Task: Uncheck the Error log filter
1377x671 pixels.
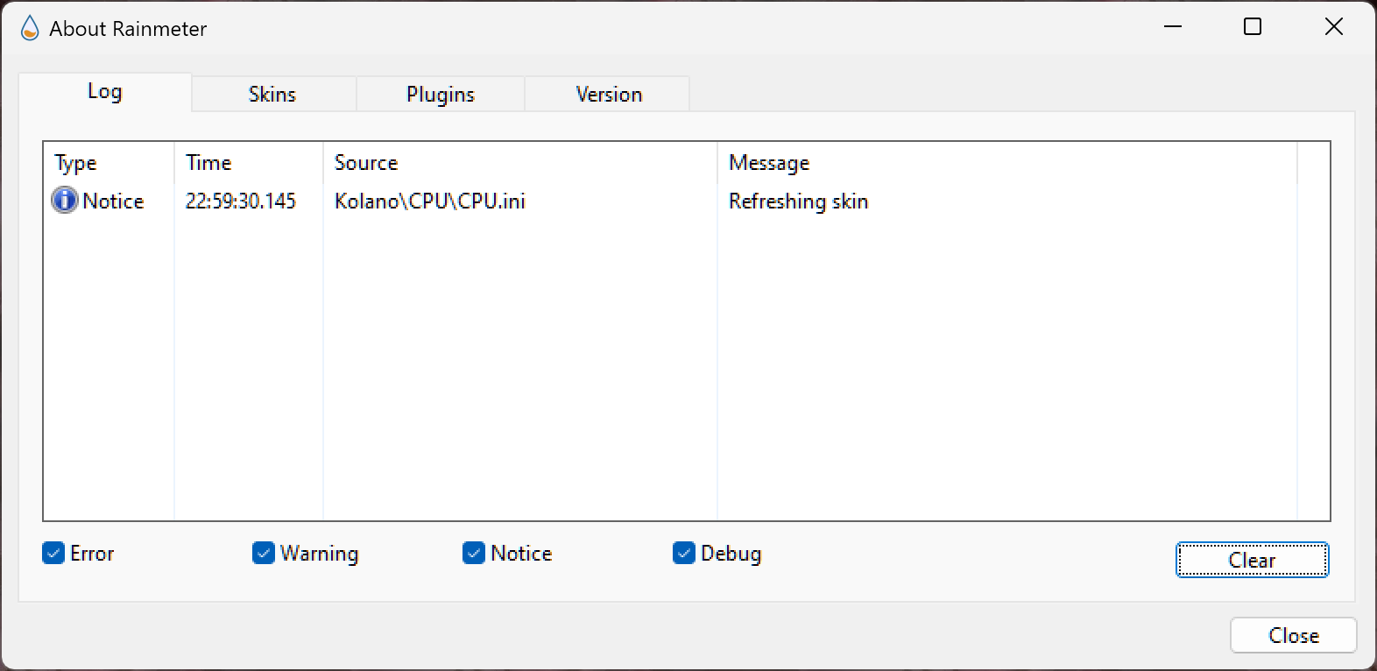Action: (x=53, y=553)
